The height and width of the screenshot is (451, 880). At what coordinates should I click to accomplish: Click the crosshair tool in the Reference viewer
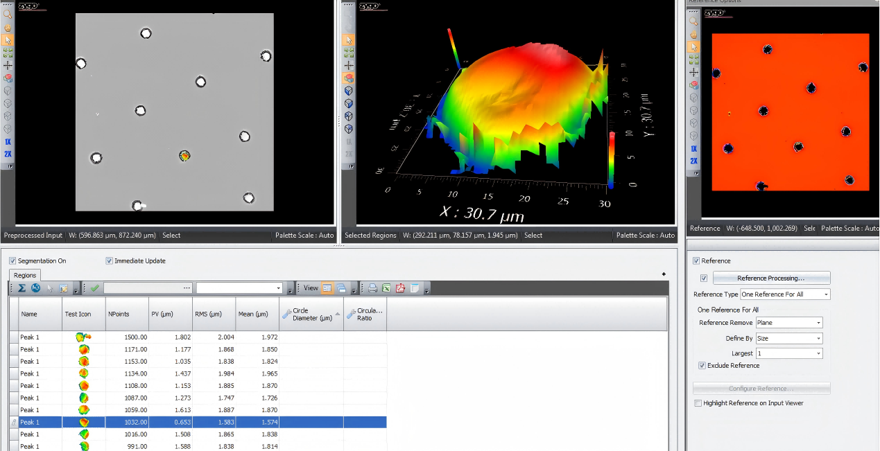pyautogui.click(x=693, y=73)
